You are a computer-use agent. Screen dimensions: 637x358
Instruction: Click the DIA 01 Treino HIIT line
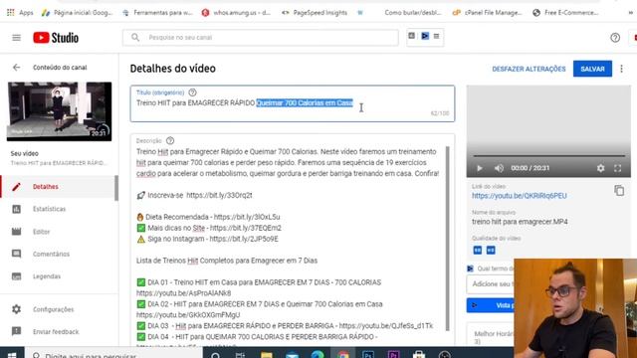259,282
